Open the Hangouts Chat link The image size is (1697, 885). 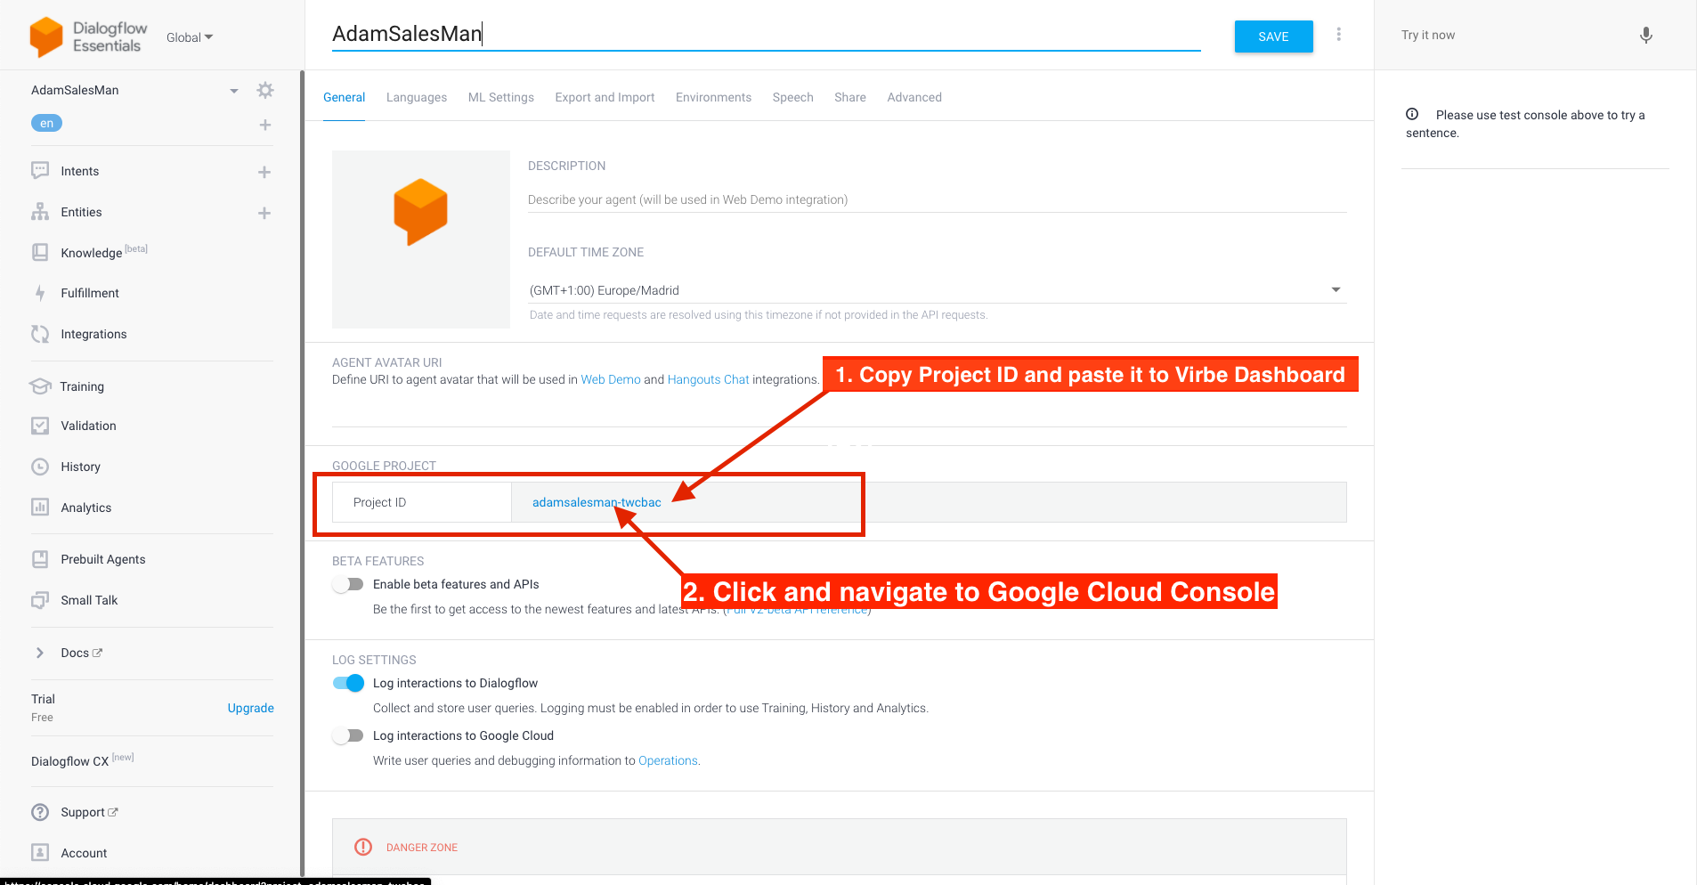(x=709, y=379)
